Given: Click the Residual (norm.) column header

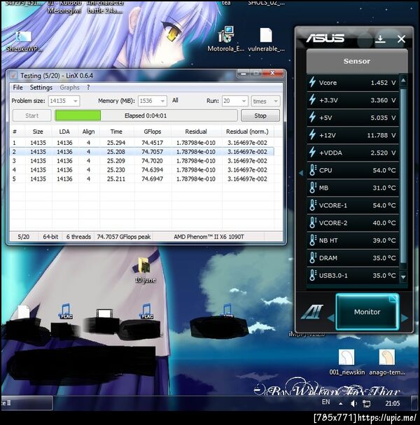Looking at the screenshot, I should pyautogui.click(x=247, y=132).
